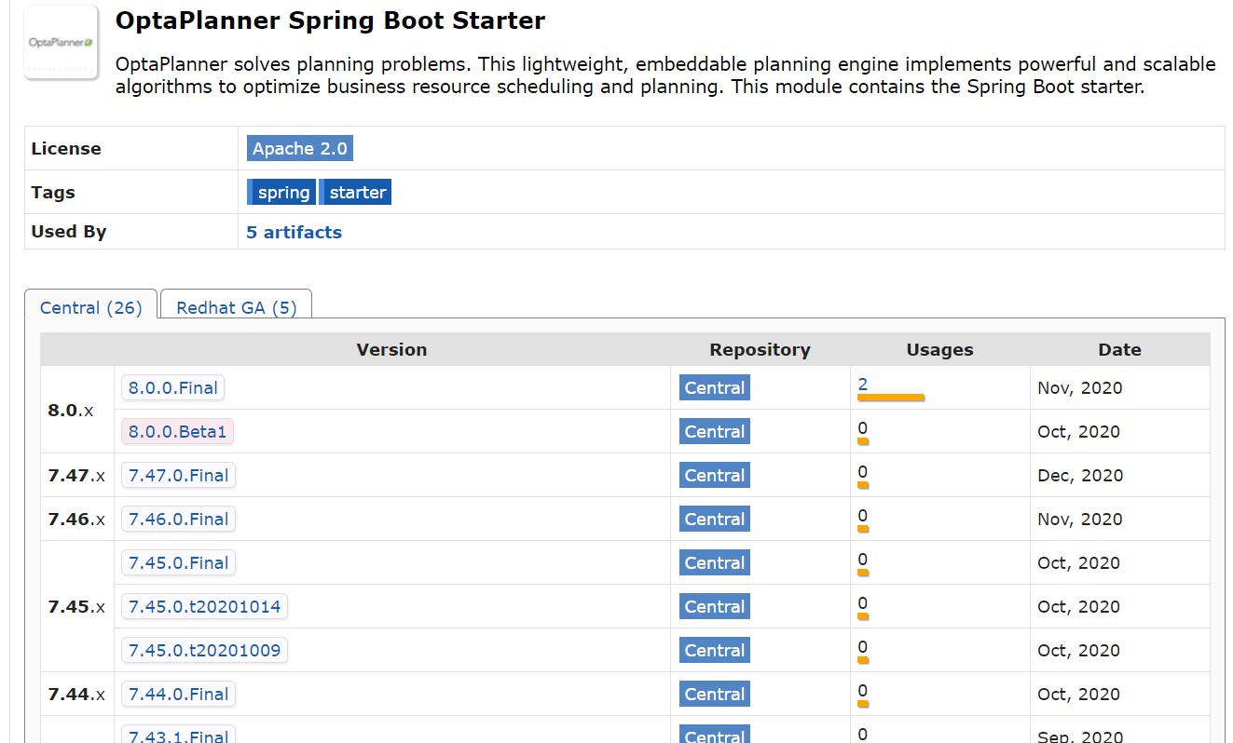Open version 7.45.0.Final
Image resolution: width=1233 pixels, height=743 pixels.
pos(178,562)
